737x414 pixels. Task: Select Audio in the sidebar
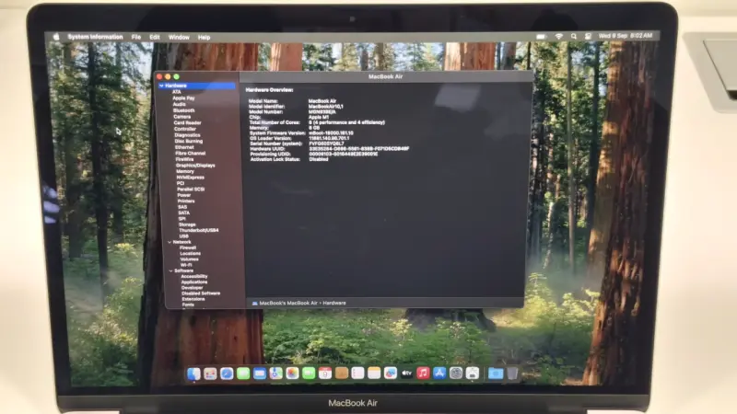pos(179,104)
